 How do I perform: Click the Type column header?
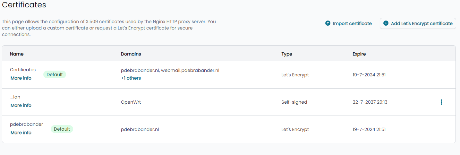[287, 54]
